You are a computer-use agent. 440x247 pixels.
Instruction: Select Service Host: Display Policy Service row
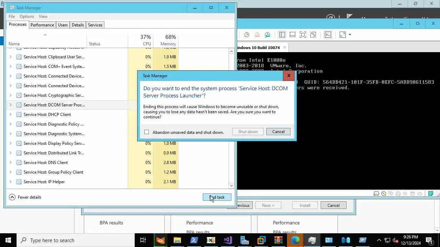(118, 143)
